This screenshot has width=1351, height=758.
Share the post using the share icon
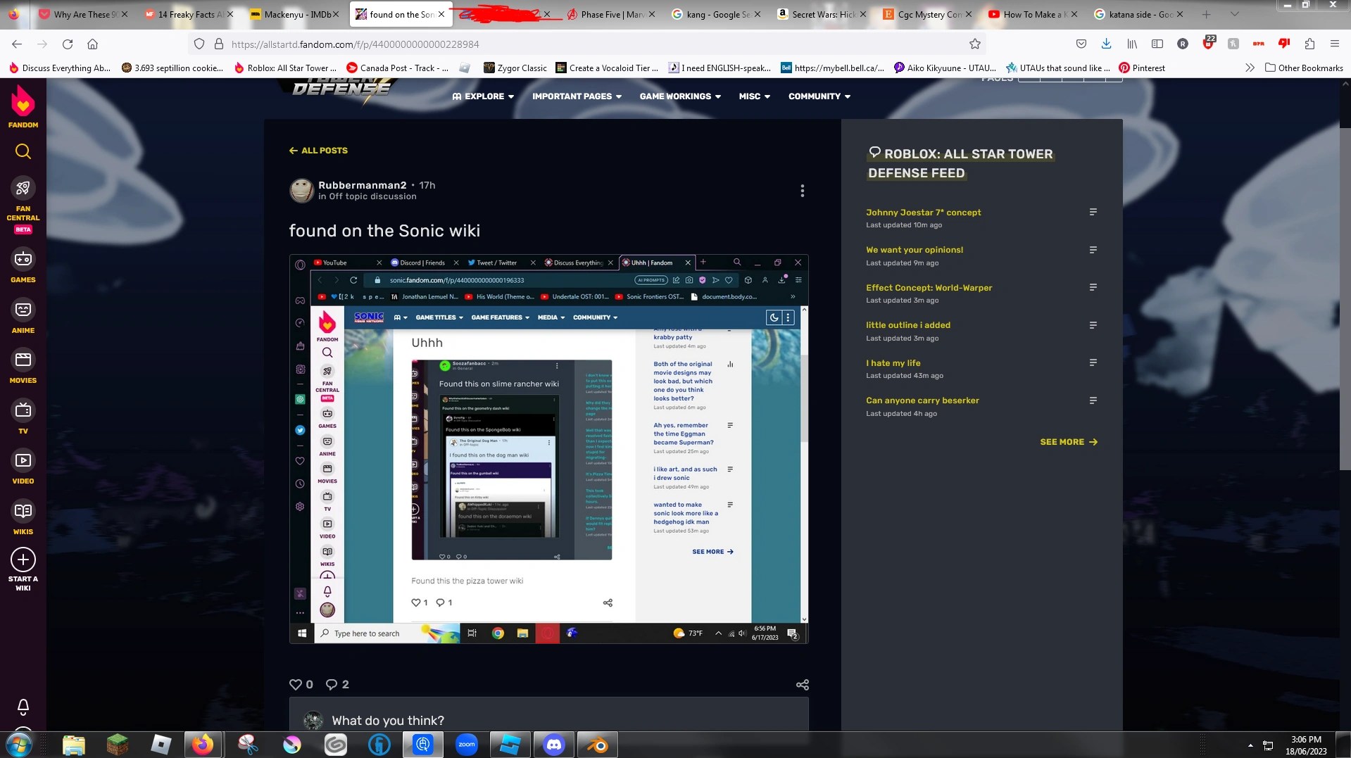[802, 684]
